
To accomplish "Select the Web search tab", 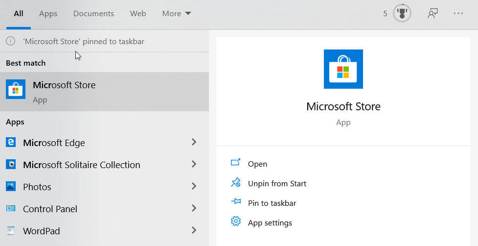I will point(138,14).
